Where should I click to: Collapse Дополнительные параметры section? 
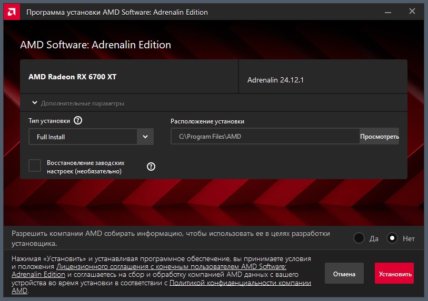pos(35,102)
